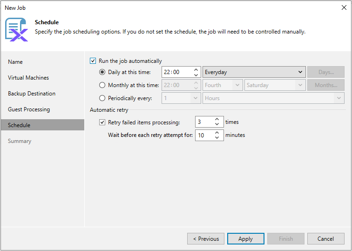This screenshot has height=251, width=352.
Task: Switch to Backup Destination step
Action: point(32,94)
